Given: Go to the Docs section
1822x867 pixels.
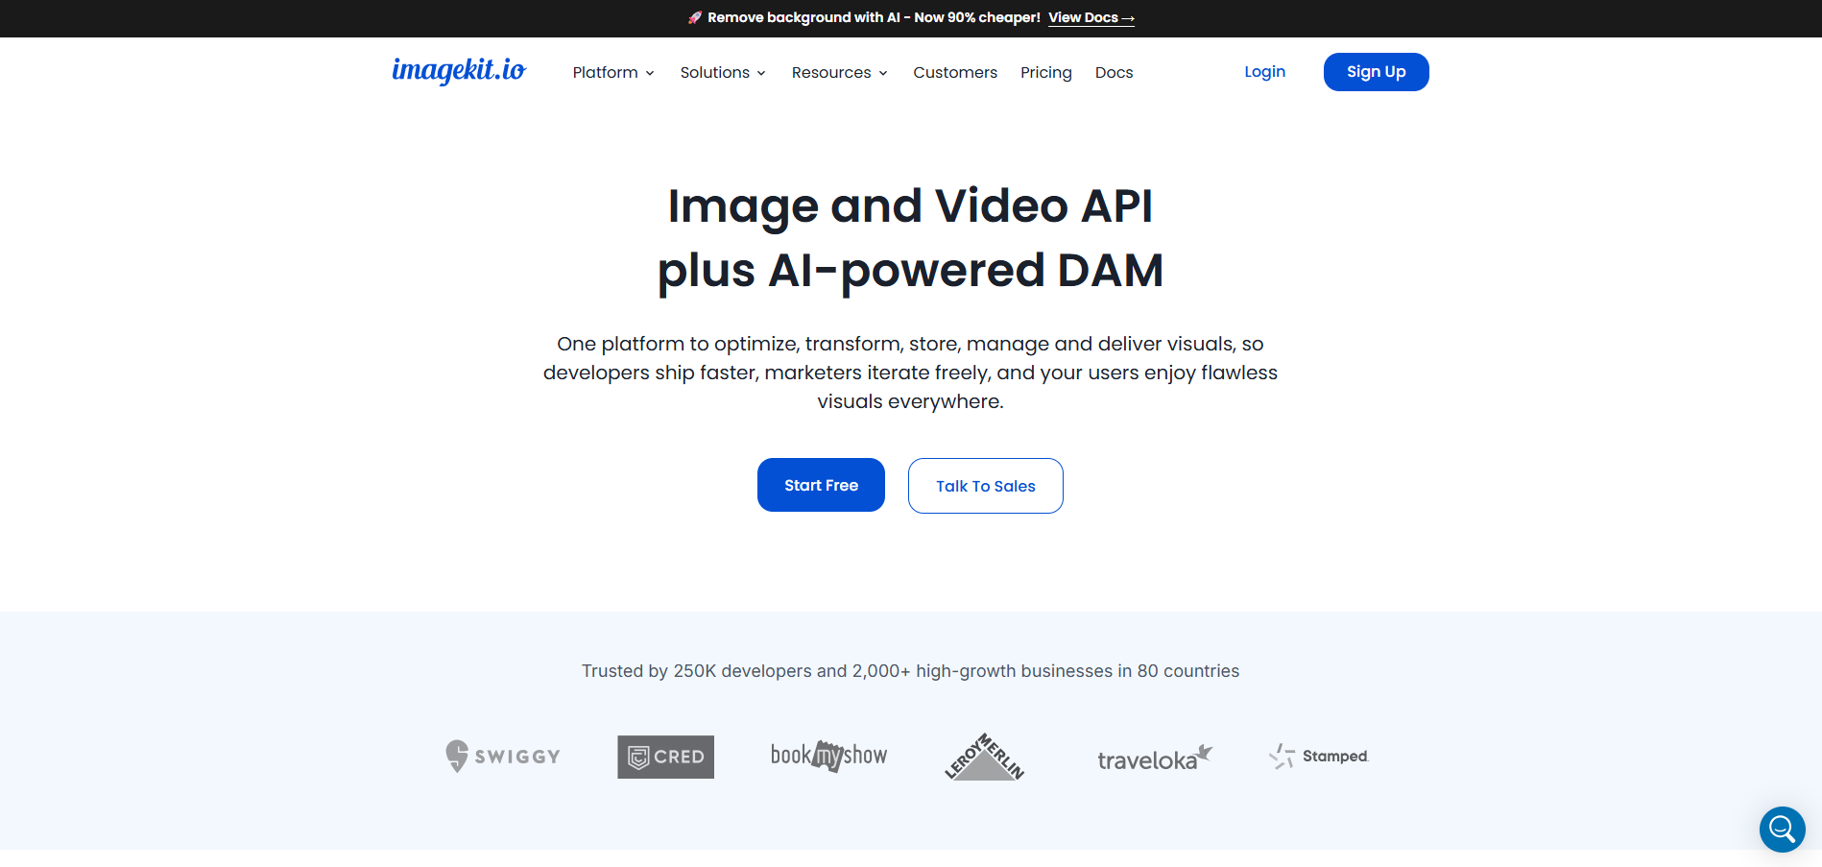Looking at the screenshot, I should point(1114,72).
